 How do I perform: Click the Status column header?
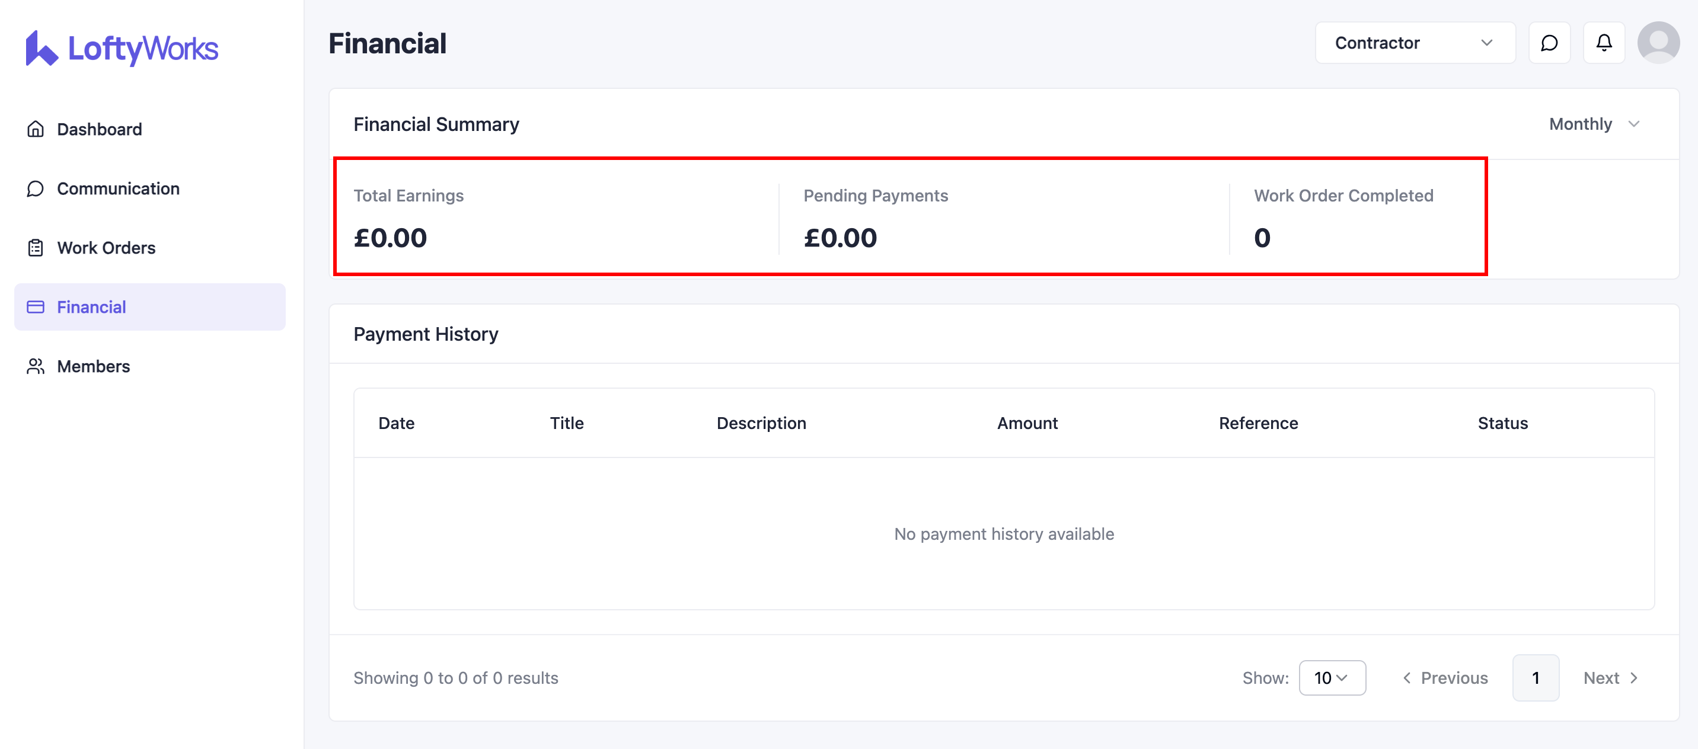[1502, 424]
